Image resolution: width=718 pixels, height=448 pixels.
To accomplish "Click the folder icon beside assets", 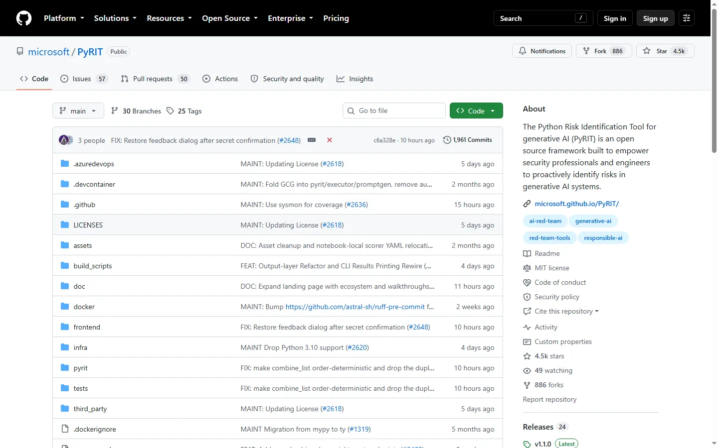I will 65,245.
